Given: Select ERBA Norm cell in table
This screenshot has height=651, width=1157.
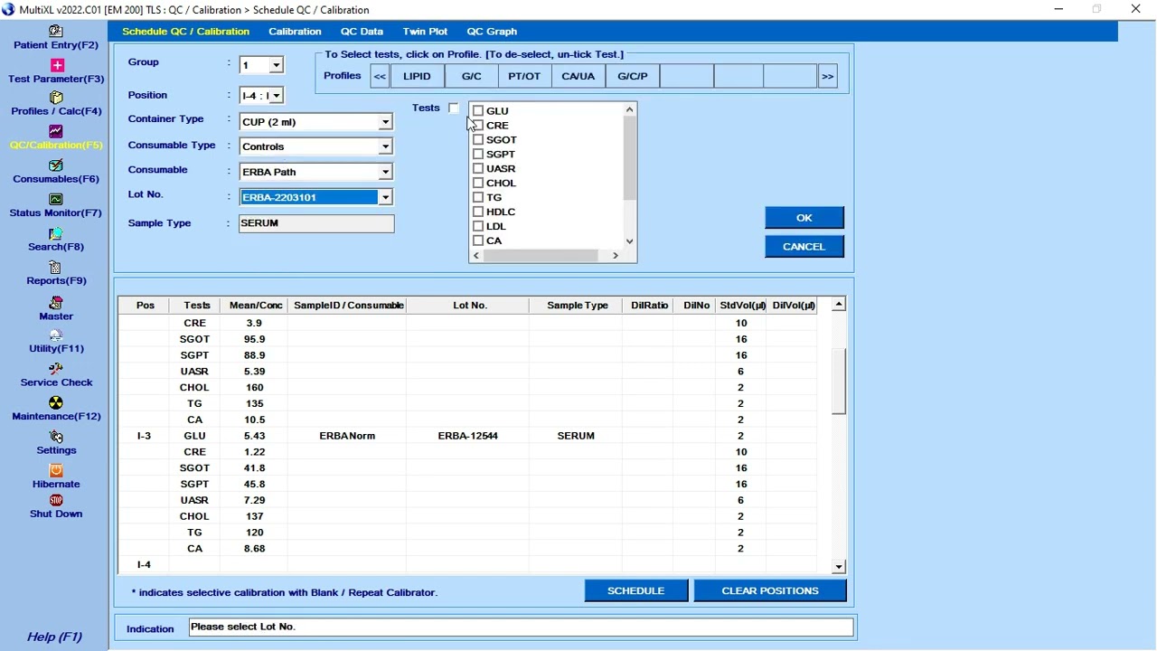Looking at the screenshot, I should 347,436.
